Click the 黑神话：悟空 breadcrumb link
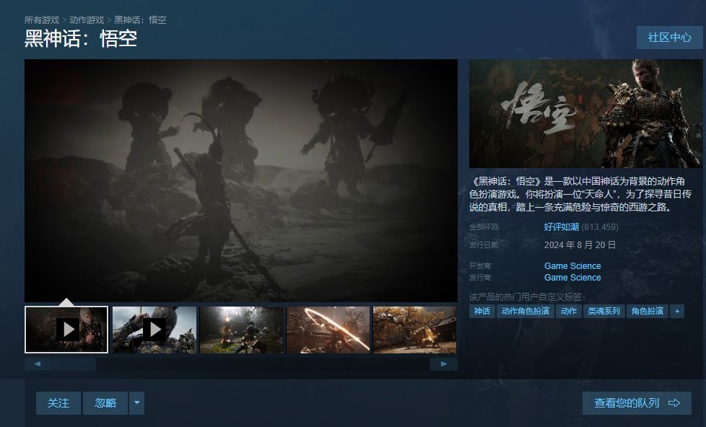 tap(141, 19)
